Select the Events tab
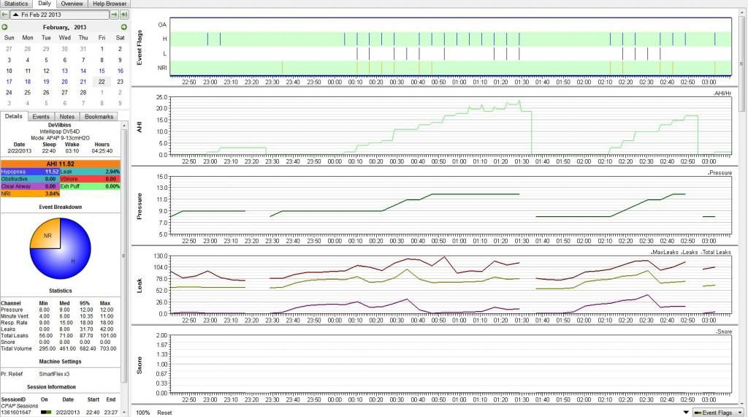Image resolution: width=748 pixels, height=417 pixels. pos(41,116)
